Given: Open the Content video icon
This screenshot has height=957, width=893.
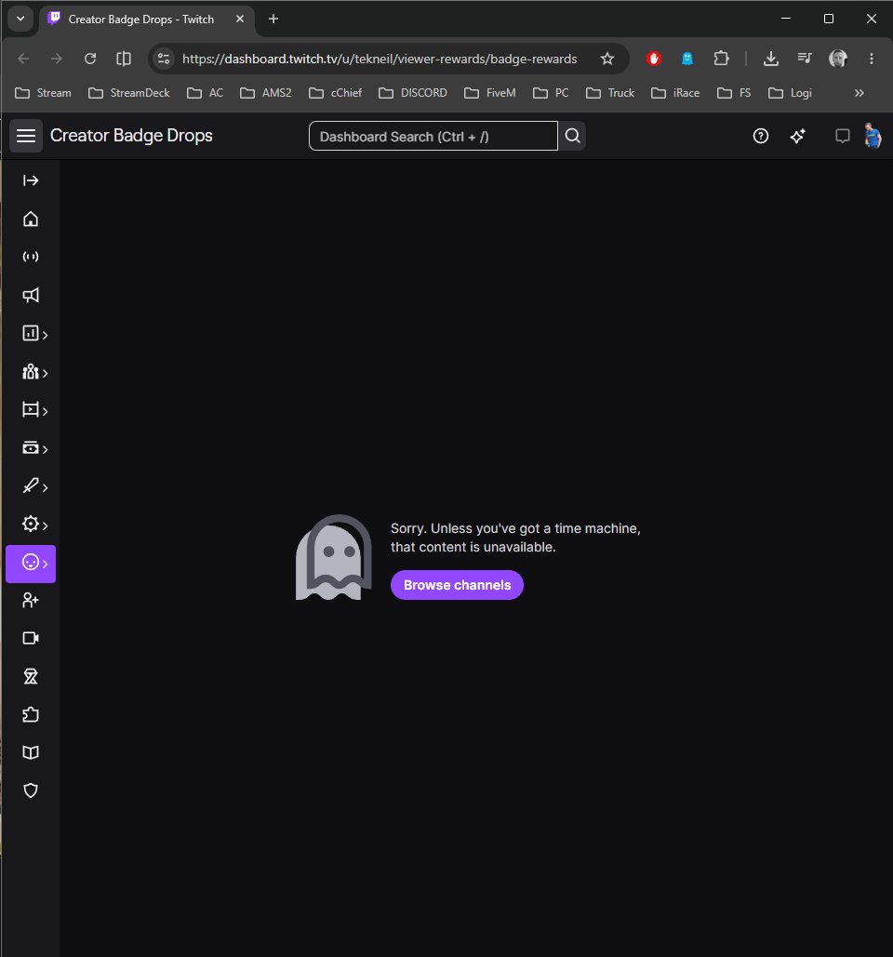Looking at the screenshot, I should point(30,409).
